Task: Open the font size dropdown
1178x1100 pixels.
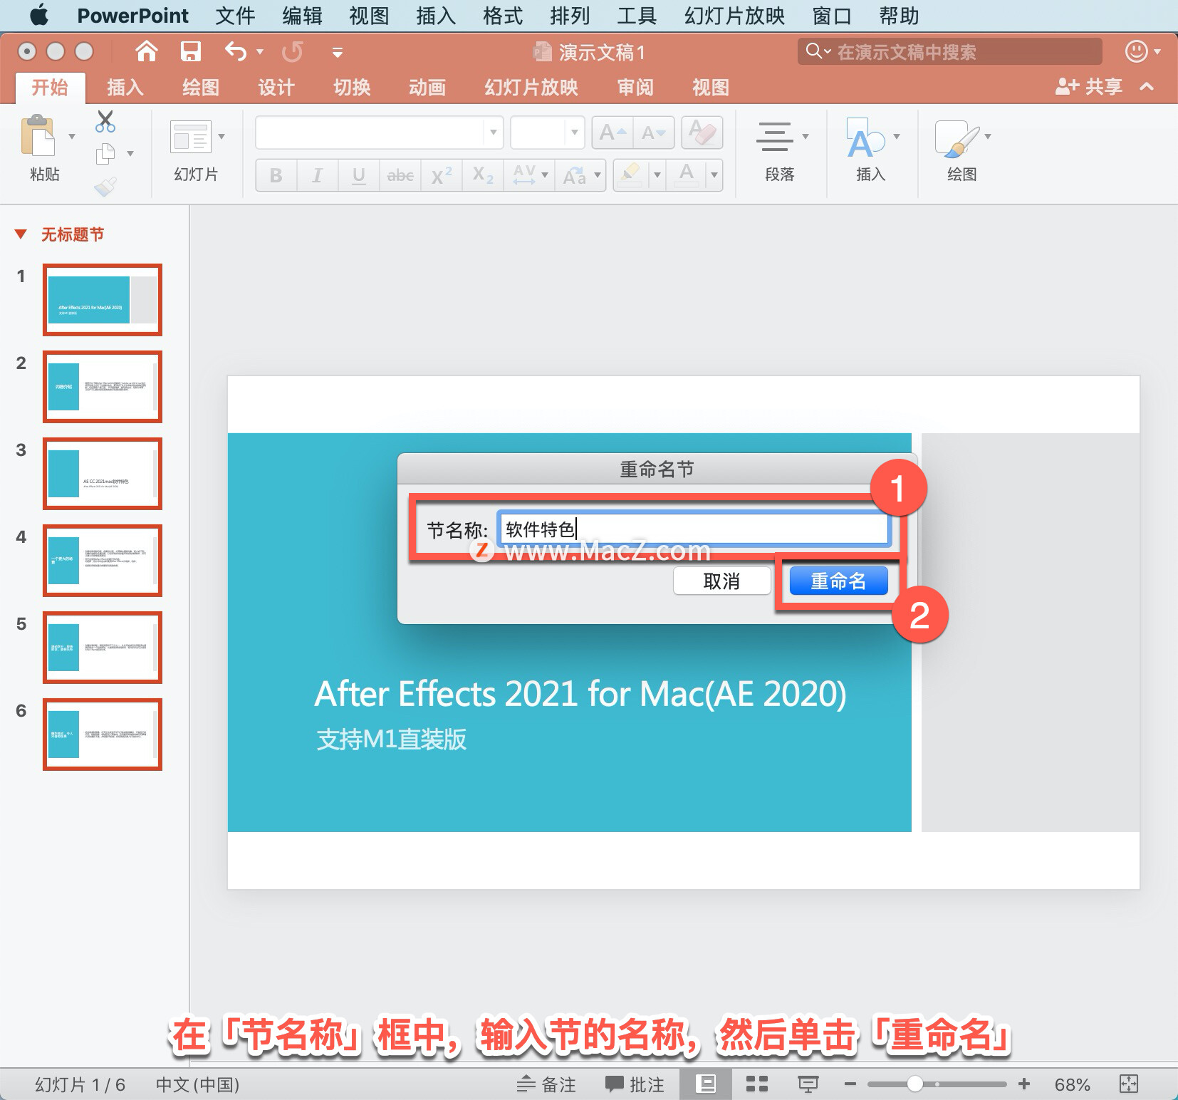Action: click(574, 133)
